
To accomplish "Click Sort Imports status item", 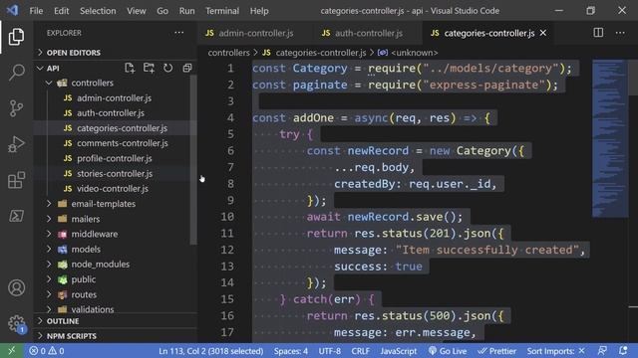I will pos(556,351).
